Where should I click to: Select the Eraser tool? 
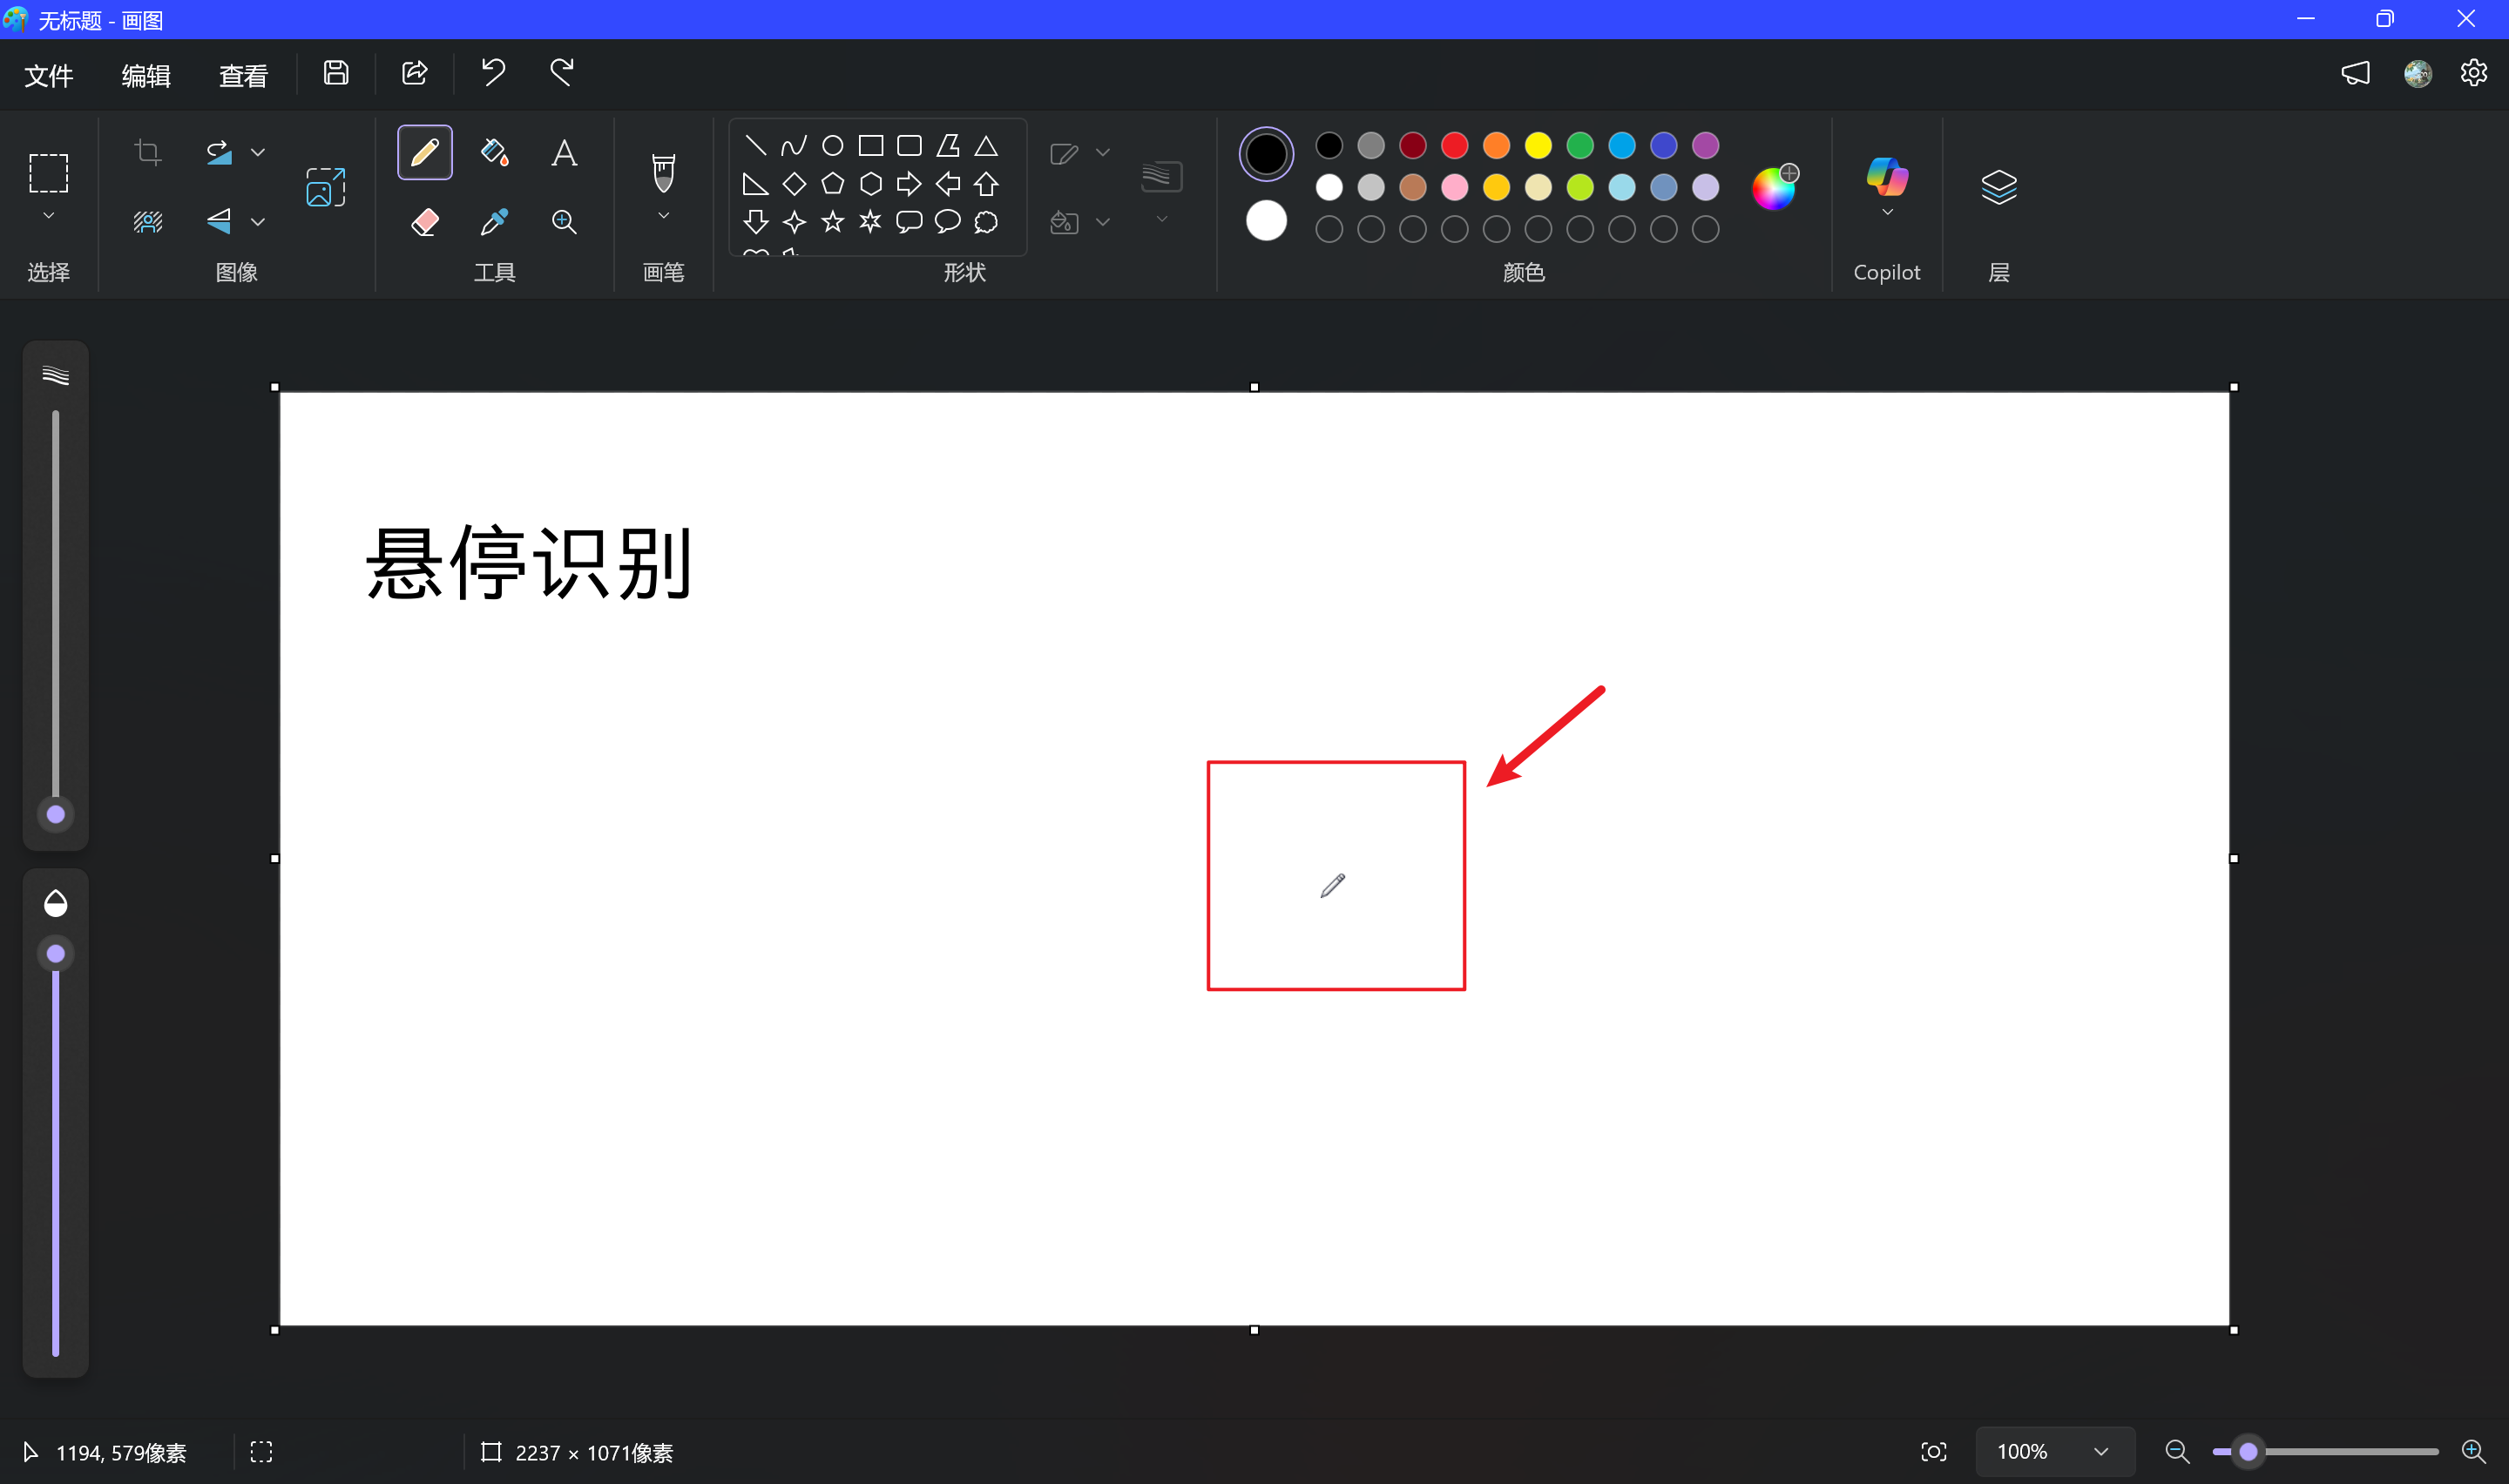pyautogui.click(x=424, y=221)
